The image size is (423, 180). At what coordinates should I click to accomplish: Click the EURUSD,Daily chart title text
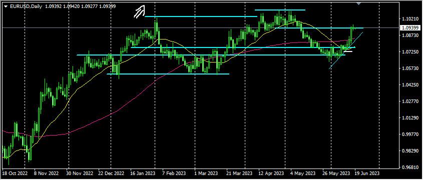tap(26, 6)
